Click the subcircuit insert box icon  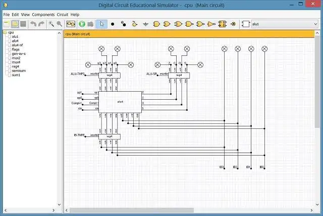pyautogui.click(x=246, y=24)
